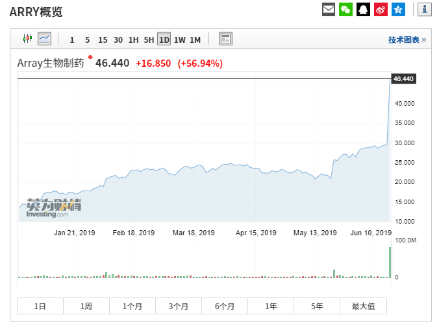Open the info icon button

pyautogui.click(x=425, y=10)
